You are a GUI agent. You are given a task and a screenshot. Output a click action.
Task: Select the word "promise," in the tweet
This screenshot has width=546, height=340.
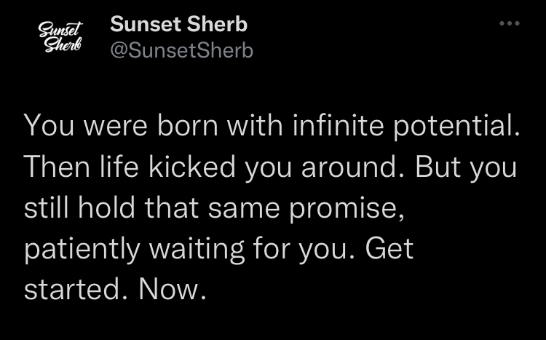pyautogui.click(x=347, y=210)
